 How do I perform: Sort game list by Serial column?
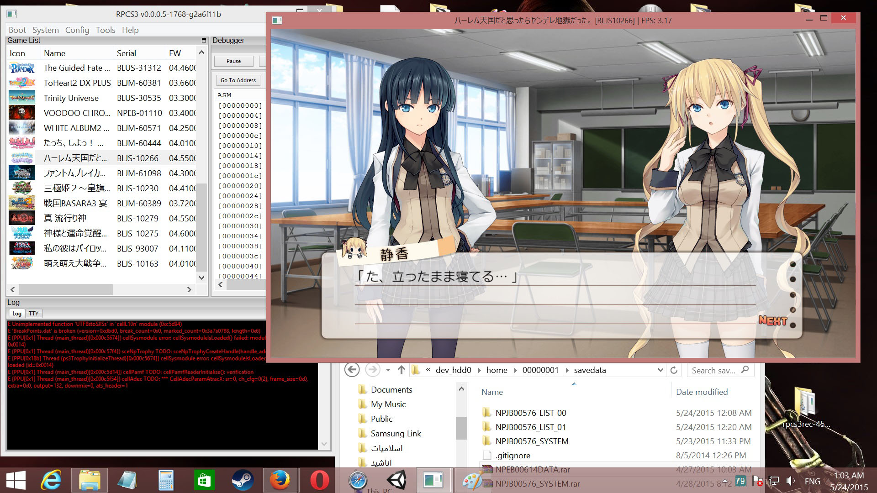(x=140, y=53)
